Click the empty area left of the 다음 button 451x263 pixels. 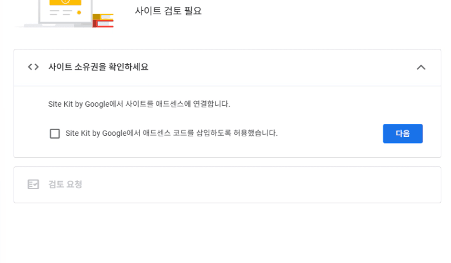pos(330,133)
